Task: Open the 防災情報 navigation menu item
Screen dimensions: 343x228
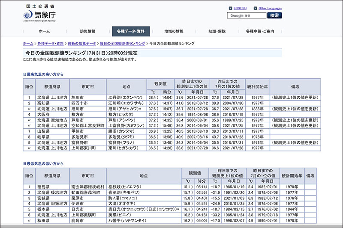Action: (x=87, y=31)
